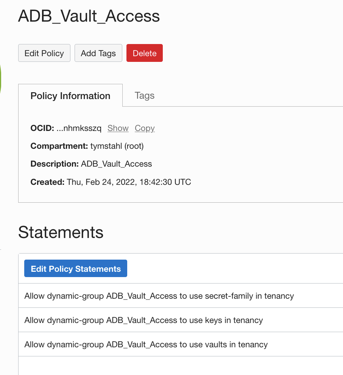
Task: Select the Policy Information tab
Action: [70, 96]
